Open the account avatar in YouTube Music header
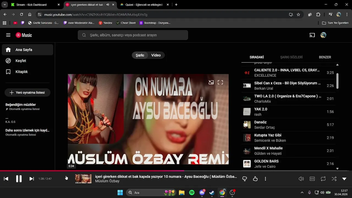The image size is (352, 198). point(323,35)
